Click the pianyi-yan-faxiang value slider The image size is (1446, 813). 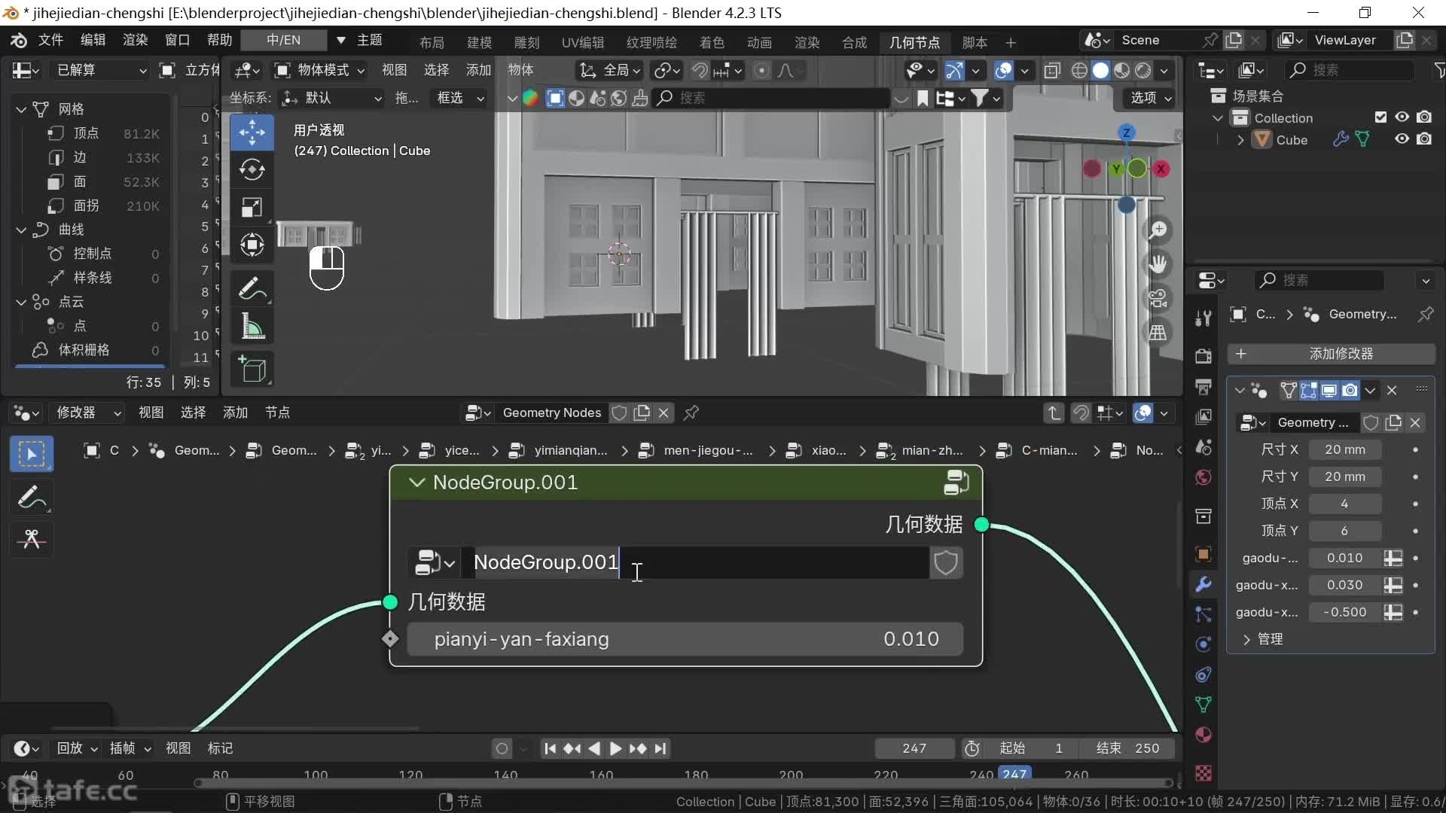pos(685,639)
